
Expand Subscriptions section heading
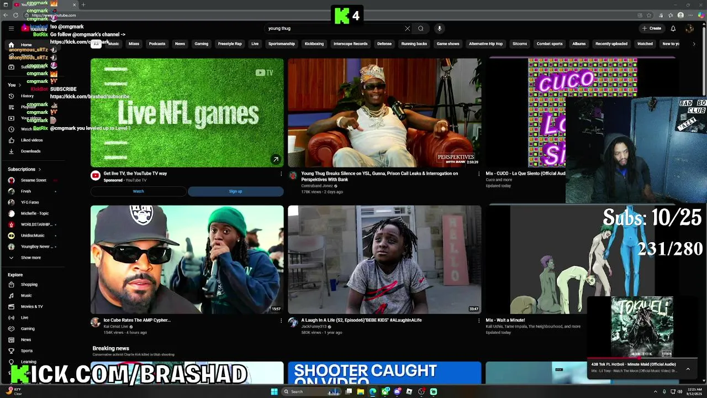coord(24,169)
